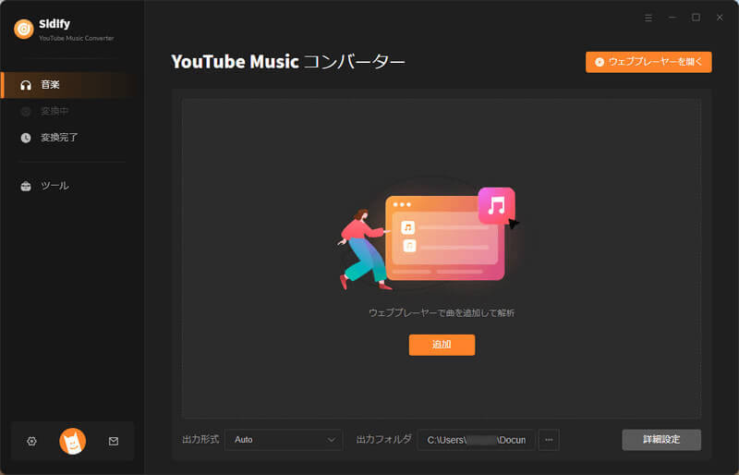This screenshot has width=739, height=475.
Task: Open the 音楽 sidebar section
Action: point(70,85)
